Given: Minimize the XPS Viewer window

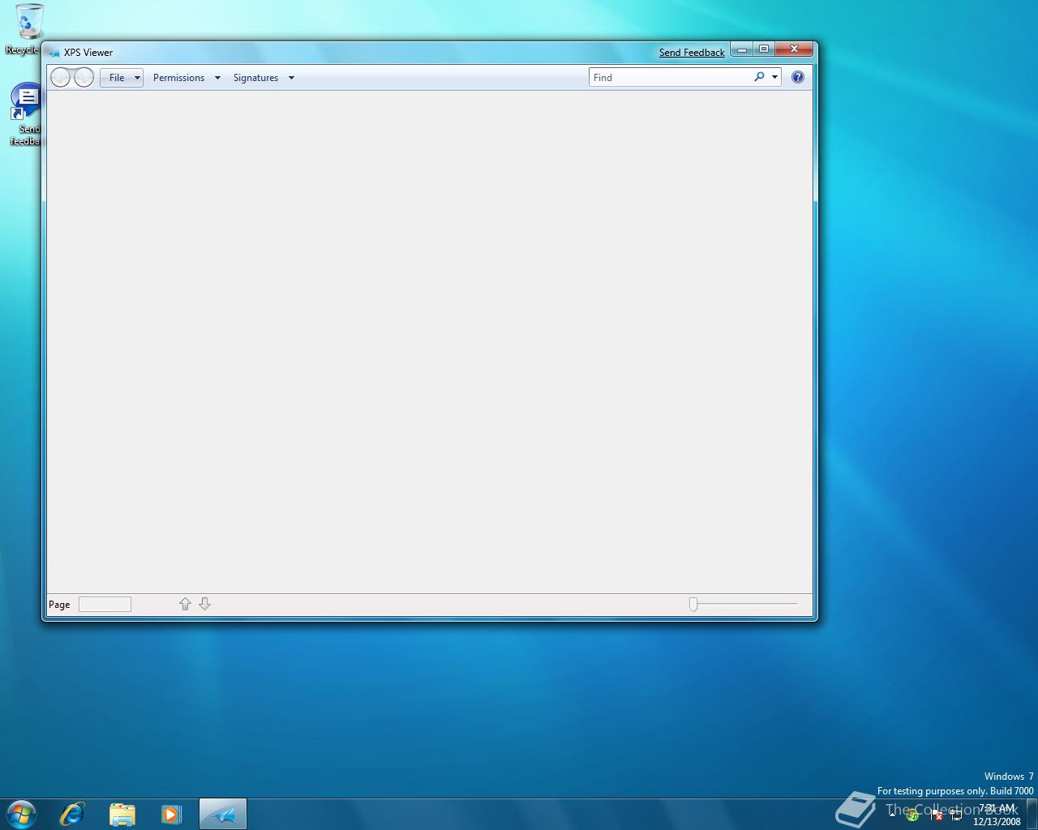Looking at the screenshot, I should [742, 49].
